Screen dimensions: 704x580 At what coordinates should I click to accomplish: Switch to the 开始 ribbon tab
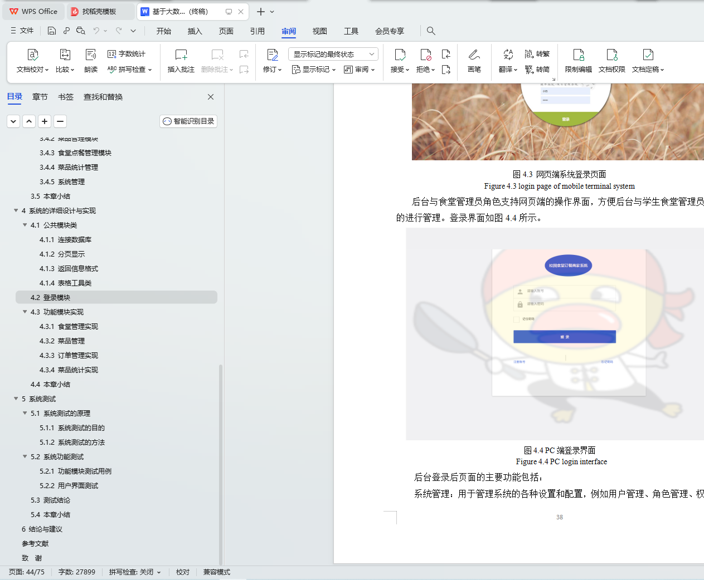click(x=164, y=31)
